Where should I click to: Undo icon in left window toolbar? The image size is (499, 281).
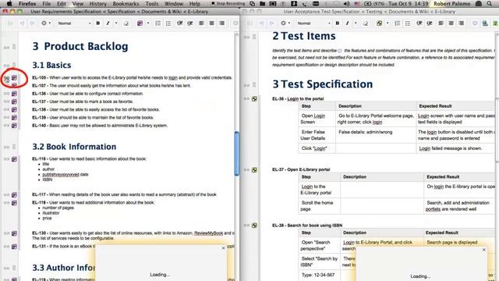[23, 23]
